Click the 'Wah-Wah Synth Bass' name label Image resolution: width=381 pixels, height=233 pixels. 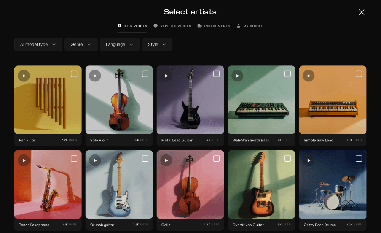251,140
